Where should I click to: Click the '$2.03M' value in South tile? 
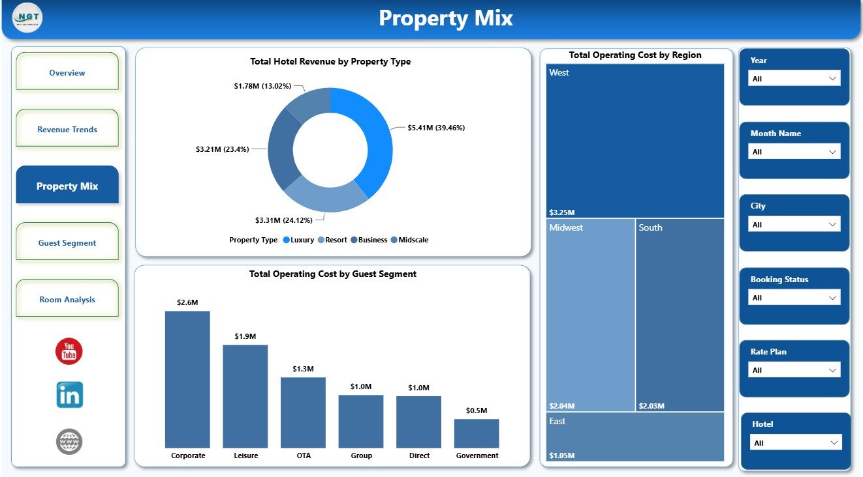tap(651, 406)
